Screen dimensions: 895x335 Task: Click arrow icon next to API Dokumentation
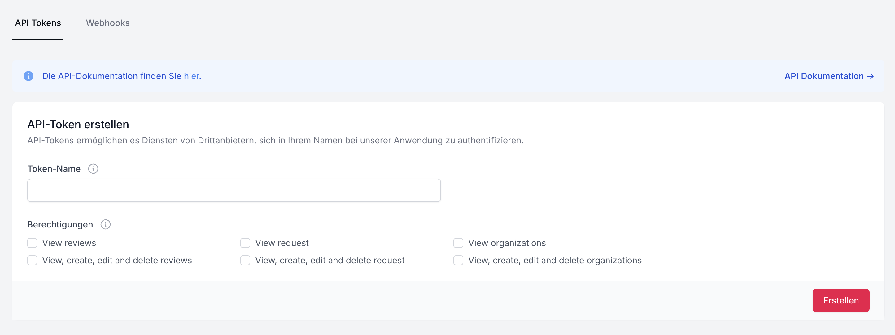[870, 76]
